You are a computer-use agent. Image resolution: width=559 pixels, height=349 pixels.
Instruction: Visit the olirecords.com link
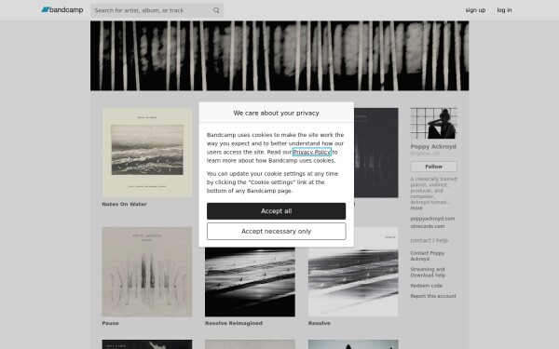[x=427, y=226]
